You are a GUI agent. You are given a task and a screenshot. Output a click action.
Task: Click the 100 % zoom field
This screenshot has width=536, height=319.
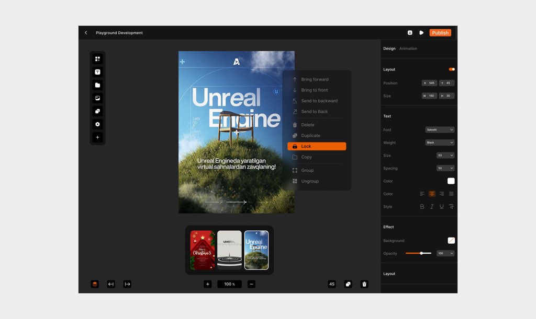pyautogui.click(x=229, y=284)
